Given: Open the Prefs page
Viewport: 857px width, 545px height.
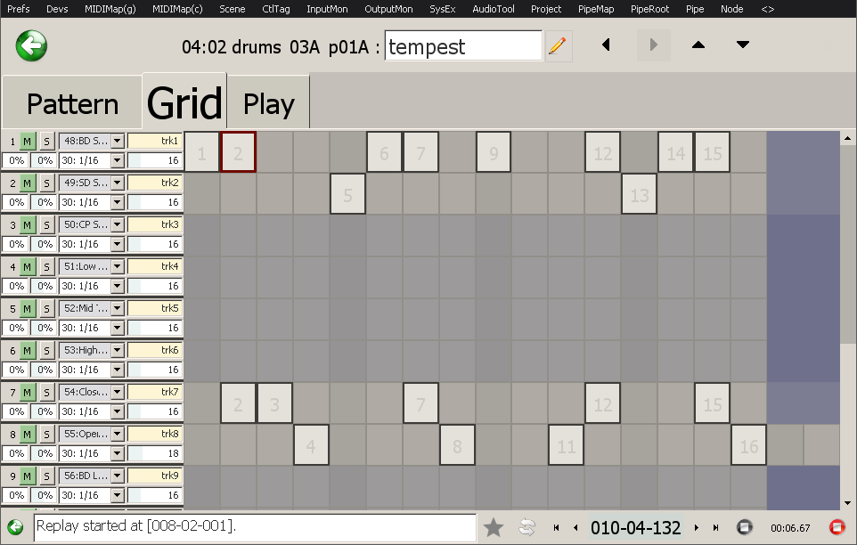Looking at the screenshot, I should [x=18, y=9].
